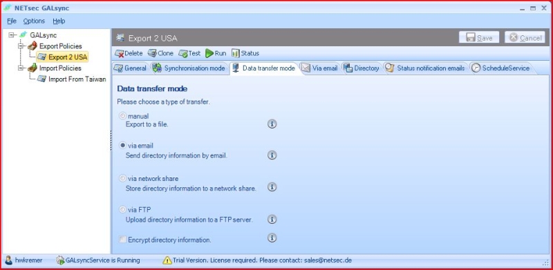The width and height of the screenshot is (553, 270).
Task: Enable Encrypt directory information checkbox
Action: point(122,240)
